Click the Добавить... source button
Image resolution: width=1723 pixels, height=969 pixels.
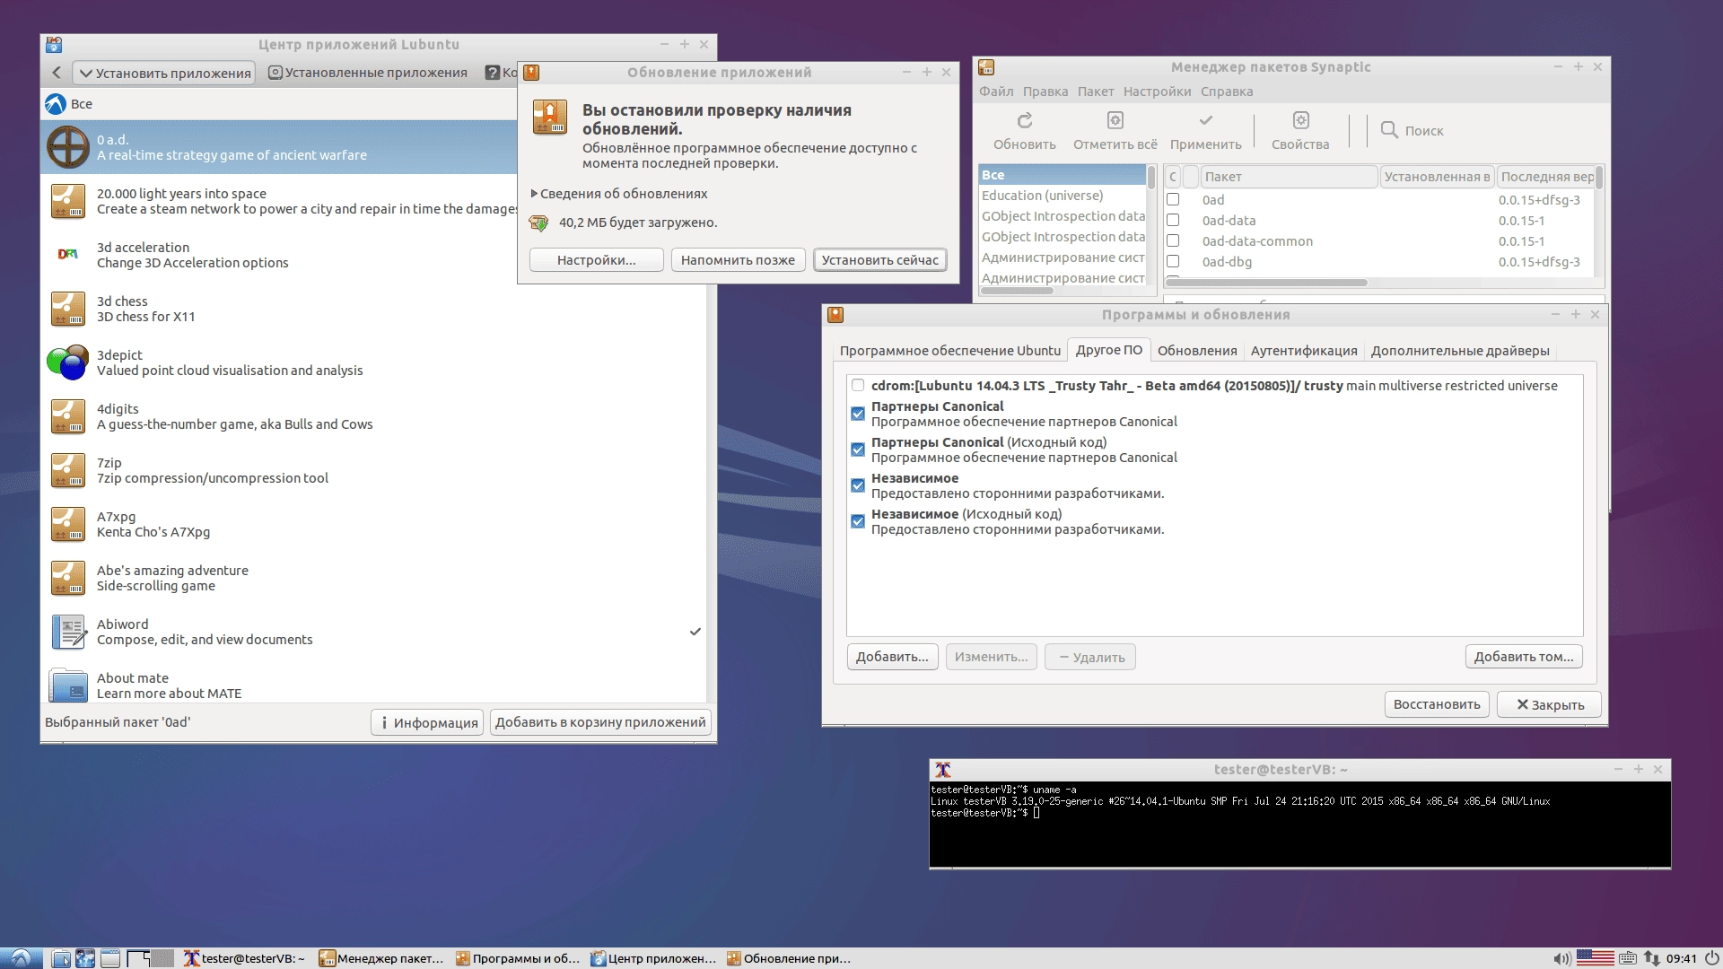tap(892, 657)
